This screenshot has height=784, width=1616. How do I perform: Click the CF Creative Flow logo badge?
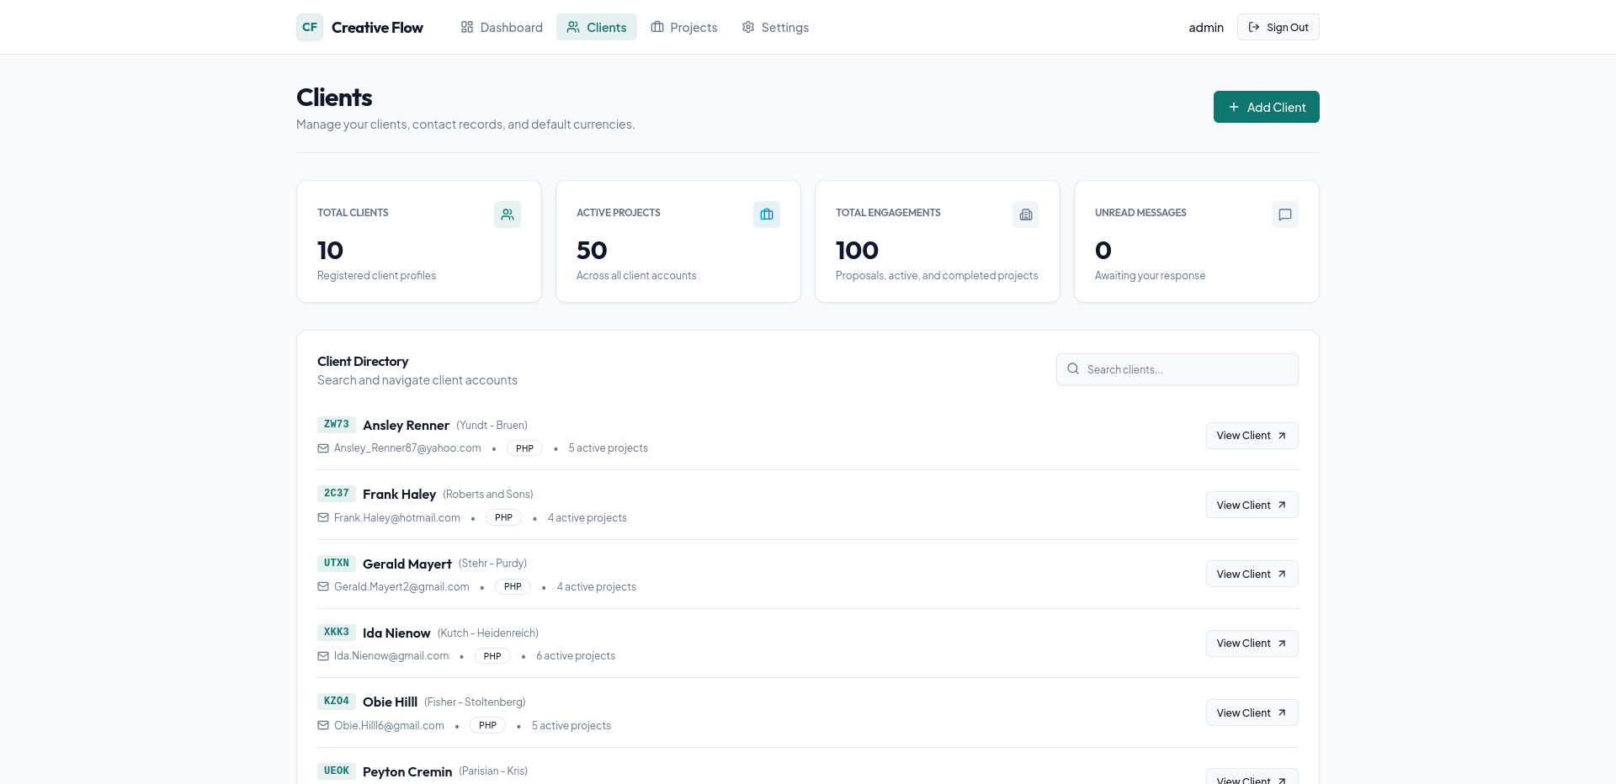point(310,27)
